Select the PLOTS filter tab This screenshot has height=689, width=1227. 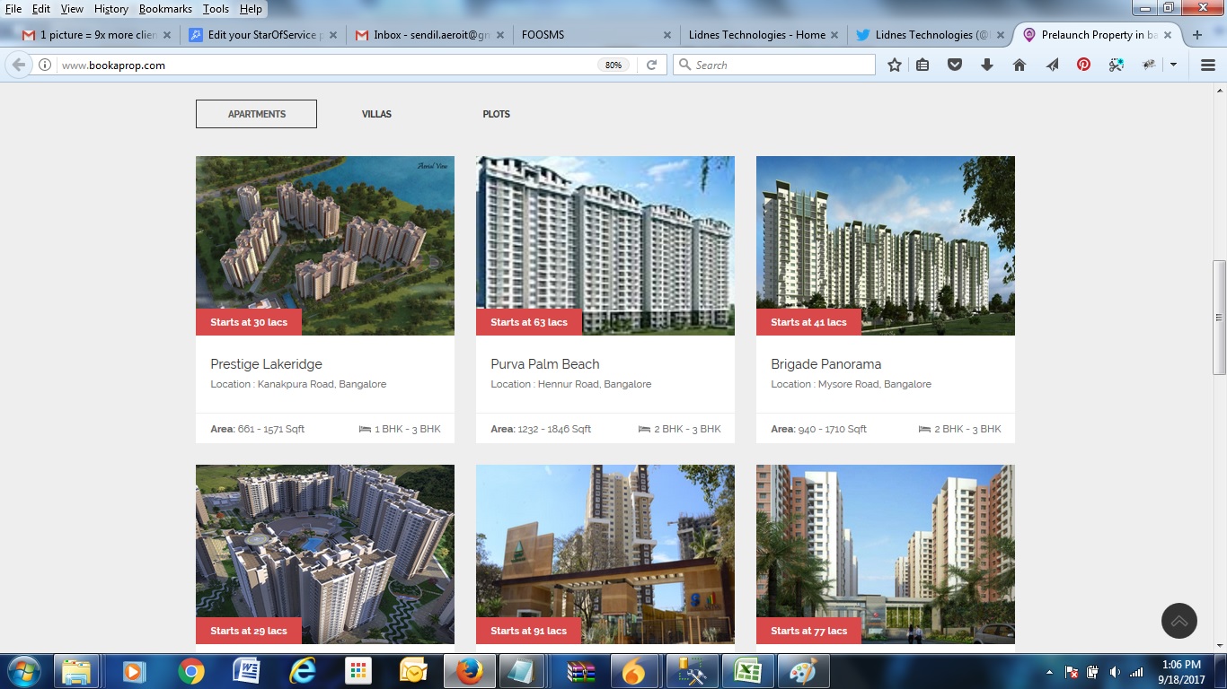coord(496,114)
